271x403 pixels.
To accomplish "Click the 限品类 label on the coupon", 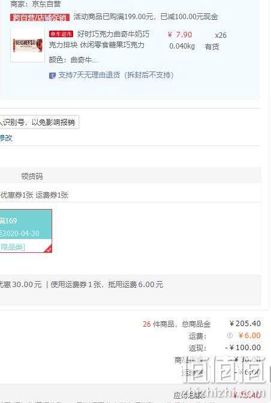I will [13, 247].
